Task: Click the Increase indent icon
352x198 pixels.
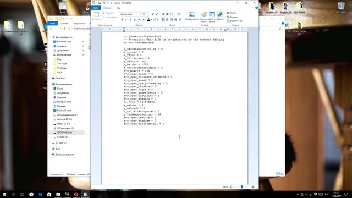Action: (x=167, y=14)
